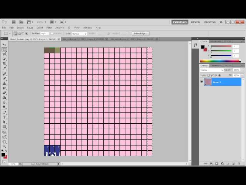
Task: Select the 3D Camera Orbit tool
Action: coord(4,137)
